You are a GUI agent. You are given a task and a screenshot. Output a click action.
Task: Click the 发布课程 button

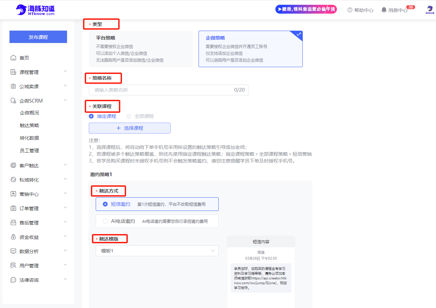(38, 37)
